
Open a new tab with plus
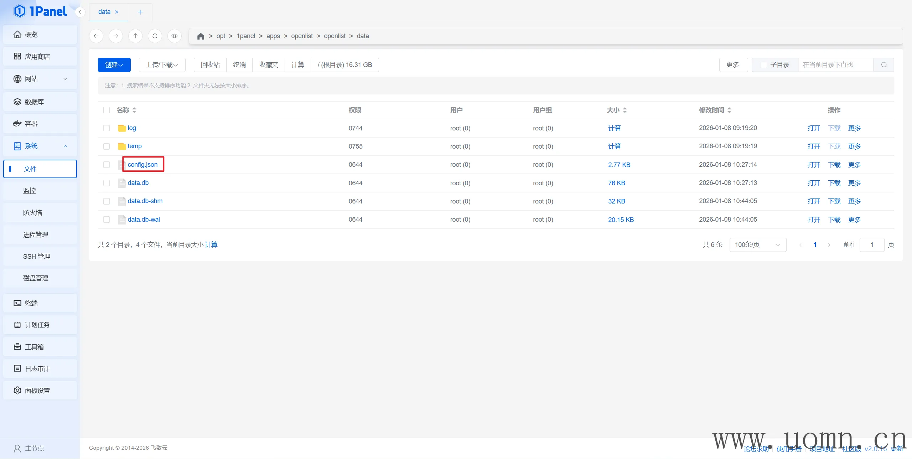tap(140, 12)
